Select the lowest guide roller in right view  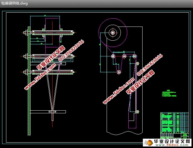(x=119, y=72)
